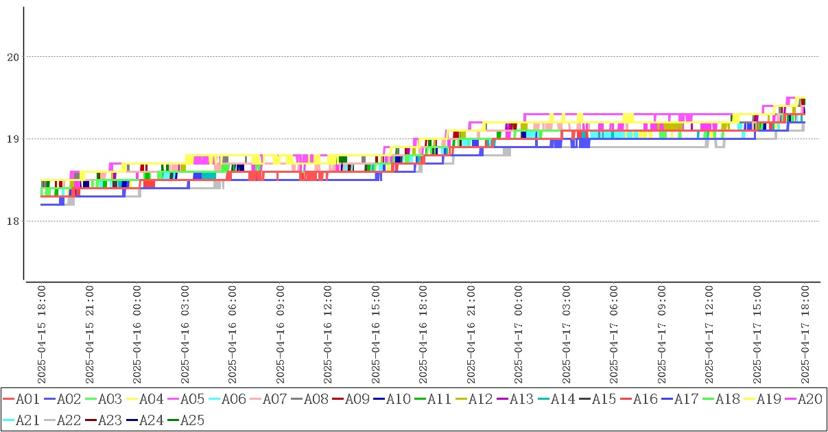Toggle visibility of series A22 in legend

click(69, 420)
